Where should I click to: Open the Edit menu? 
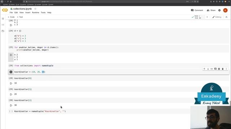click(16, 13)
